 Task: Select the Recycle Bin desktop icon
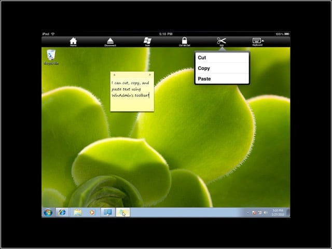click(x=51, y=57)
